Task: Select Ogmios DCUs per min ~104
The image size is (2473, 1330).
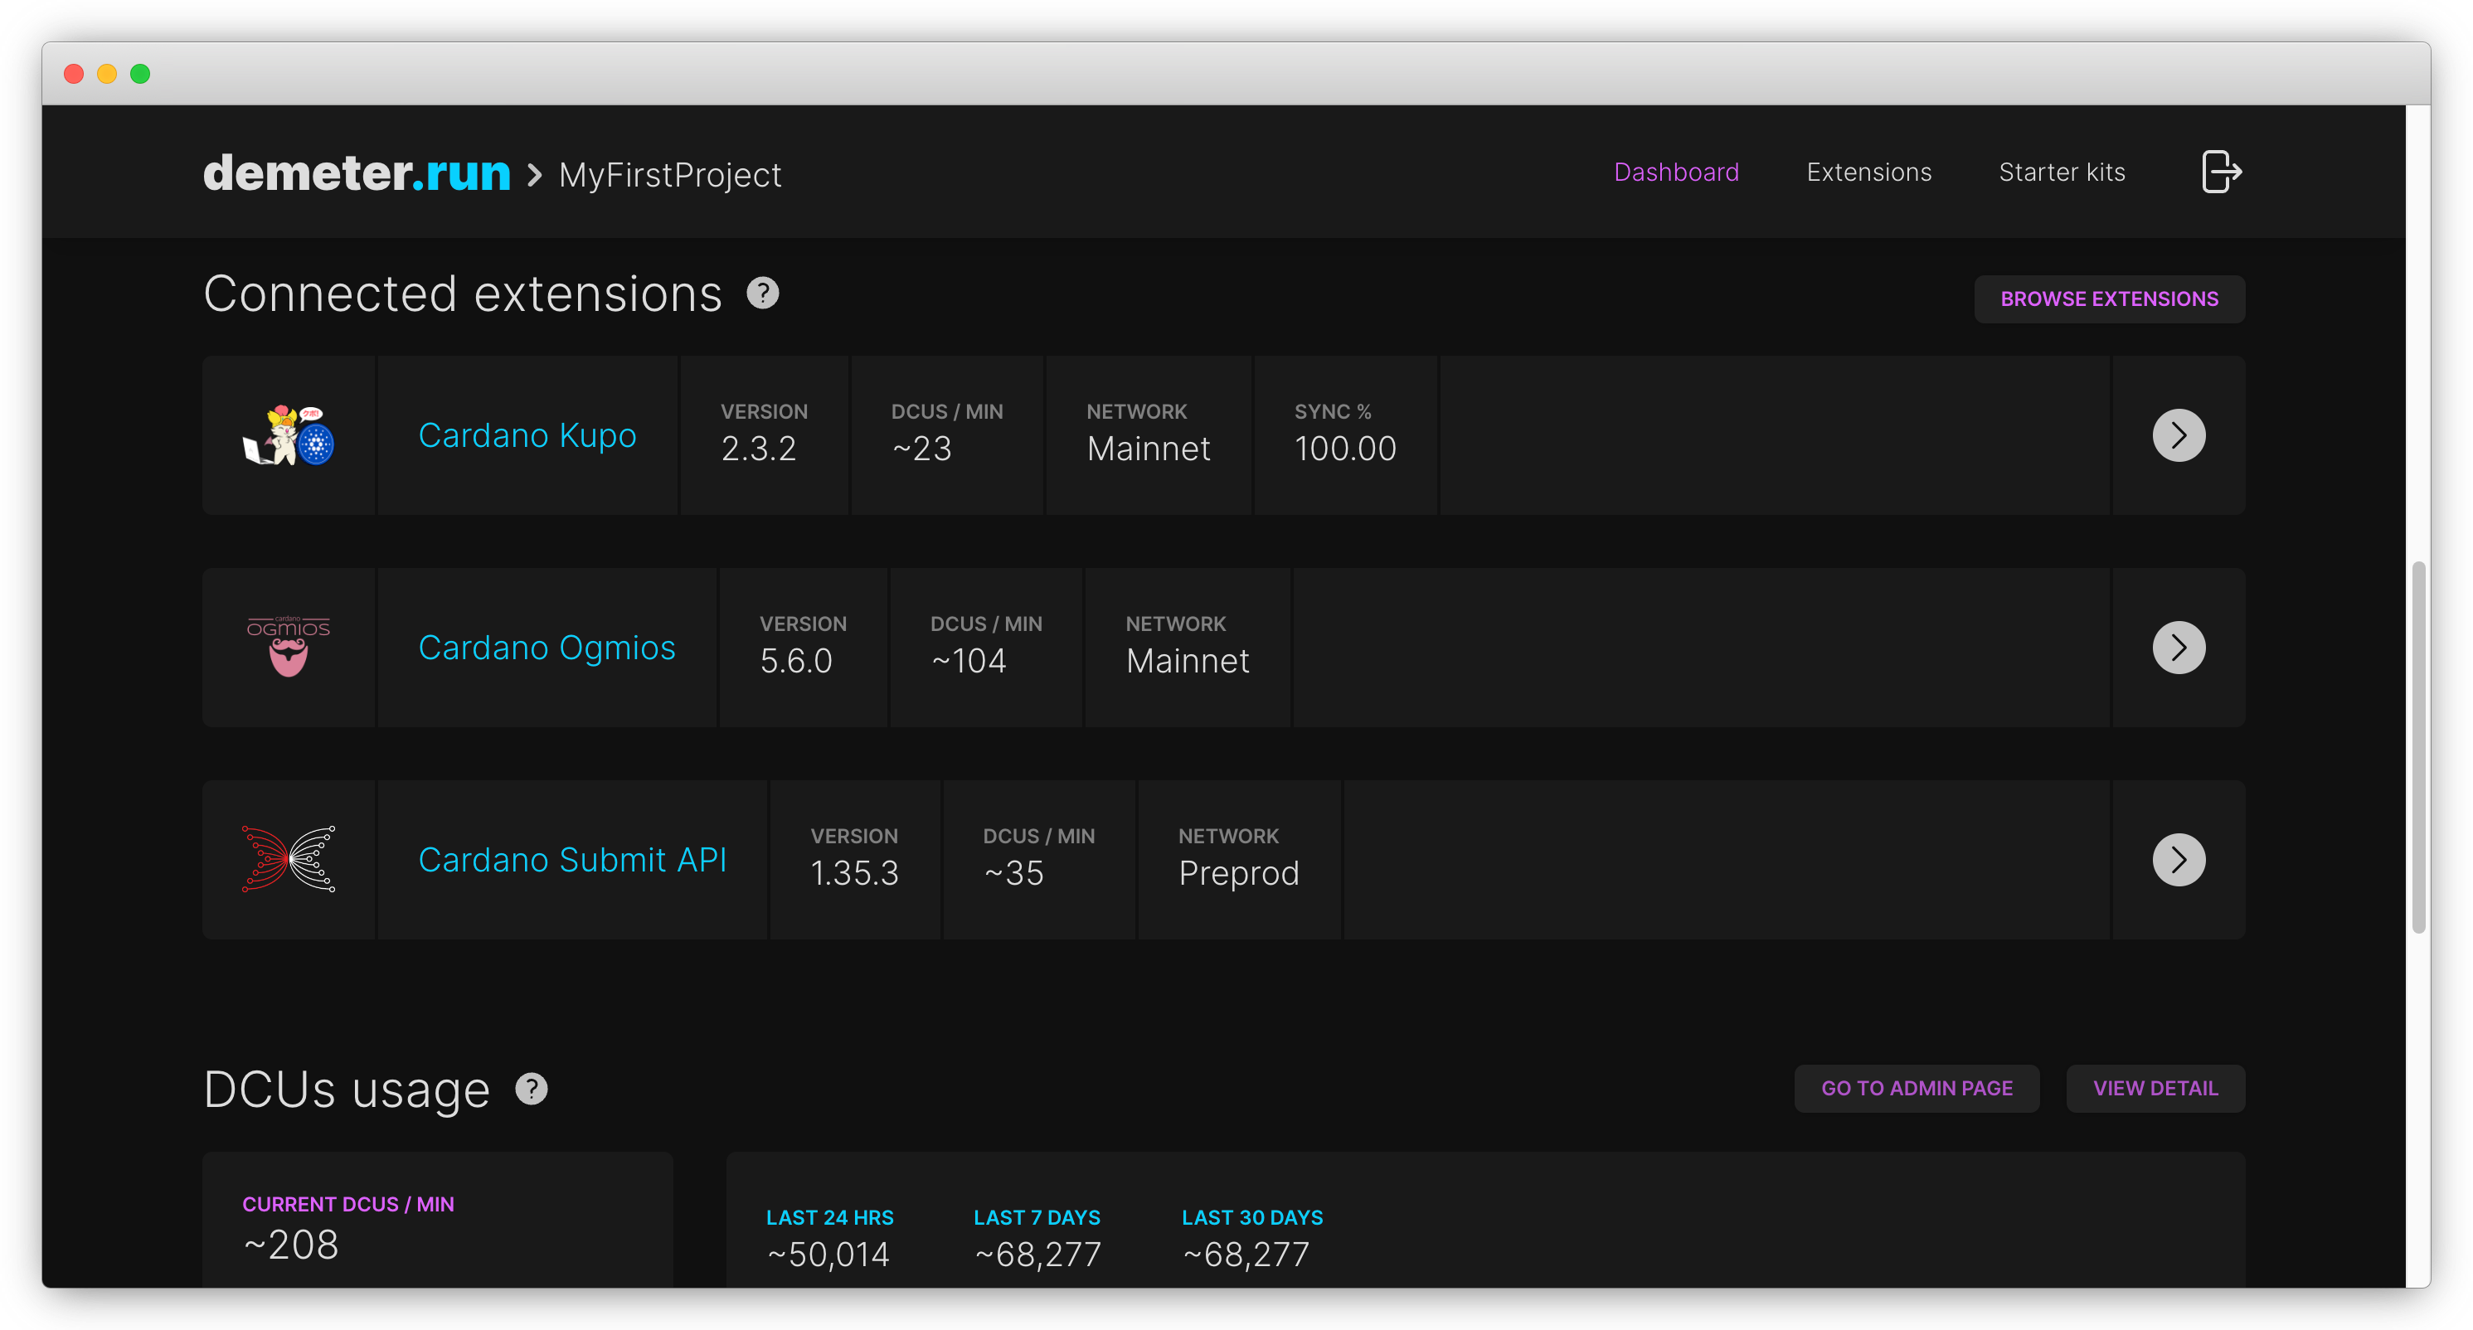Action: pyautogui.click(x=969, y=661)
